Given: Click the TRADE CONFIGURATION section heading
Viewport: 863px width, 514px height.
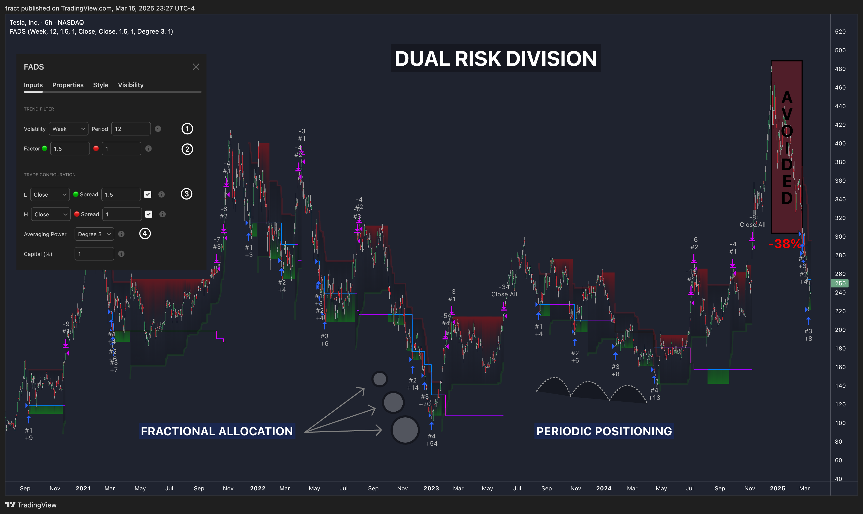Looking at the screenshot, I should (50, 175).
